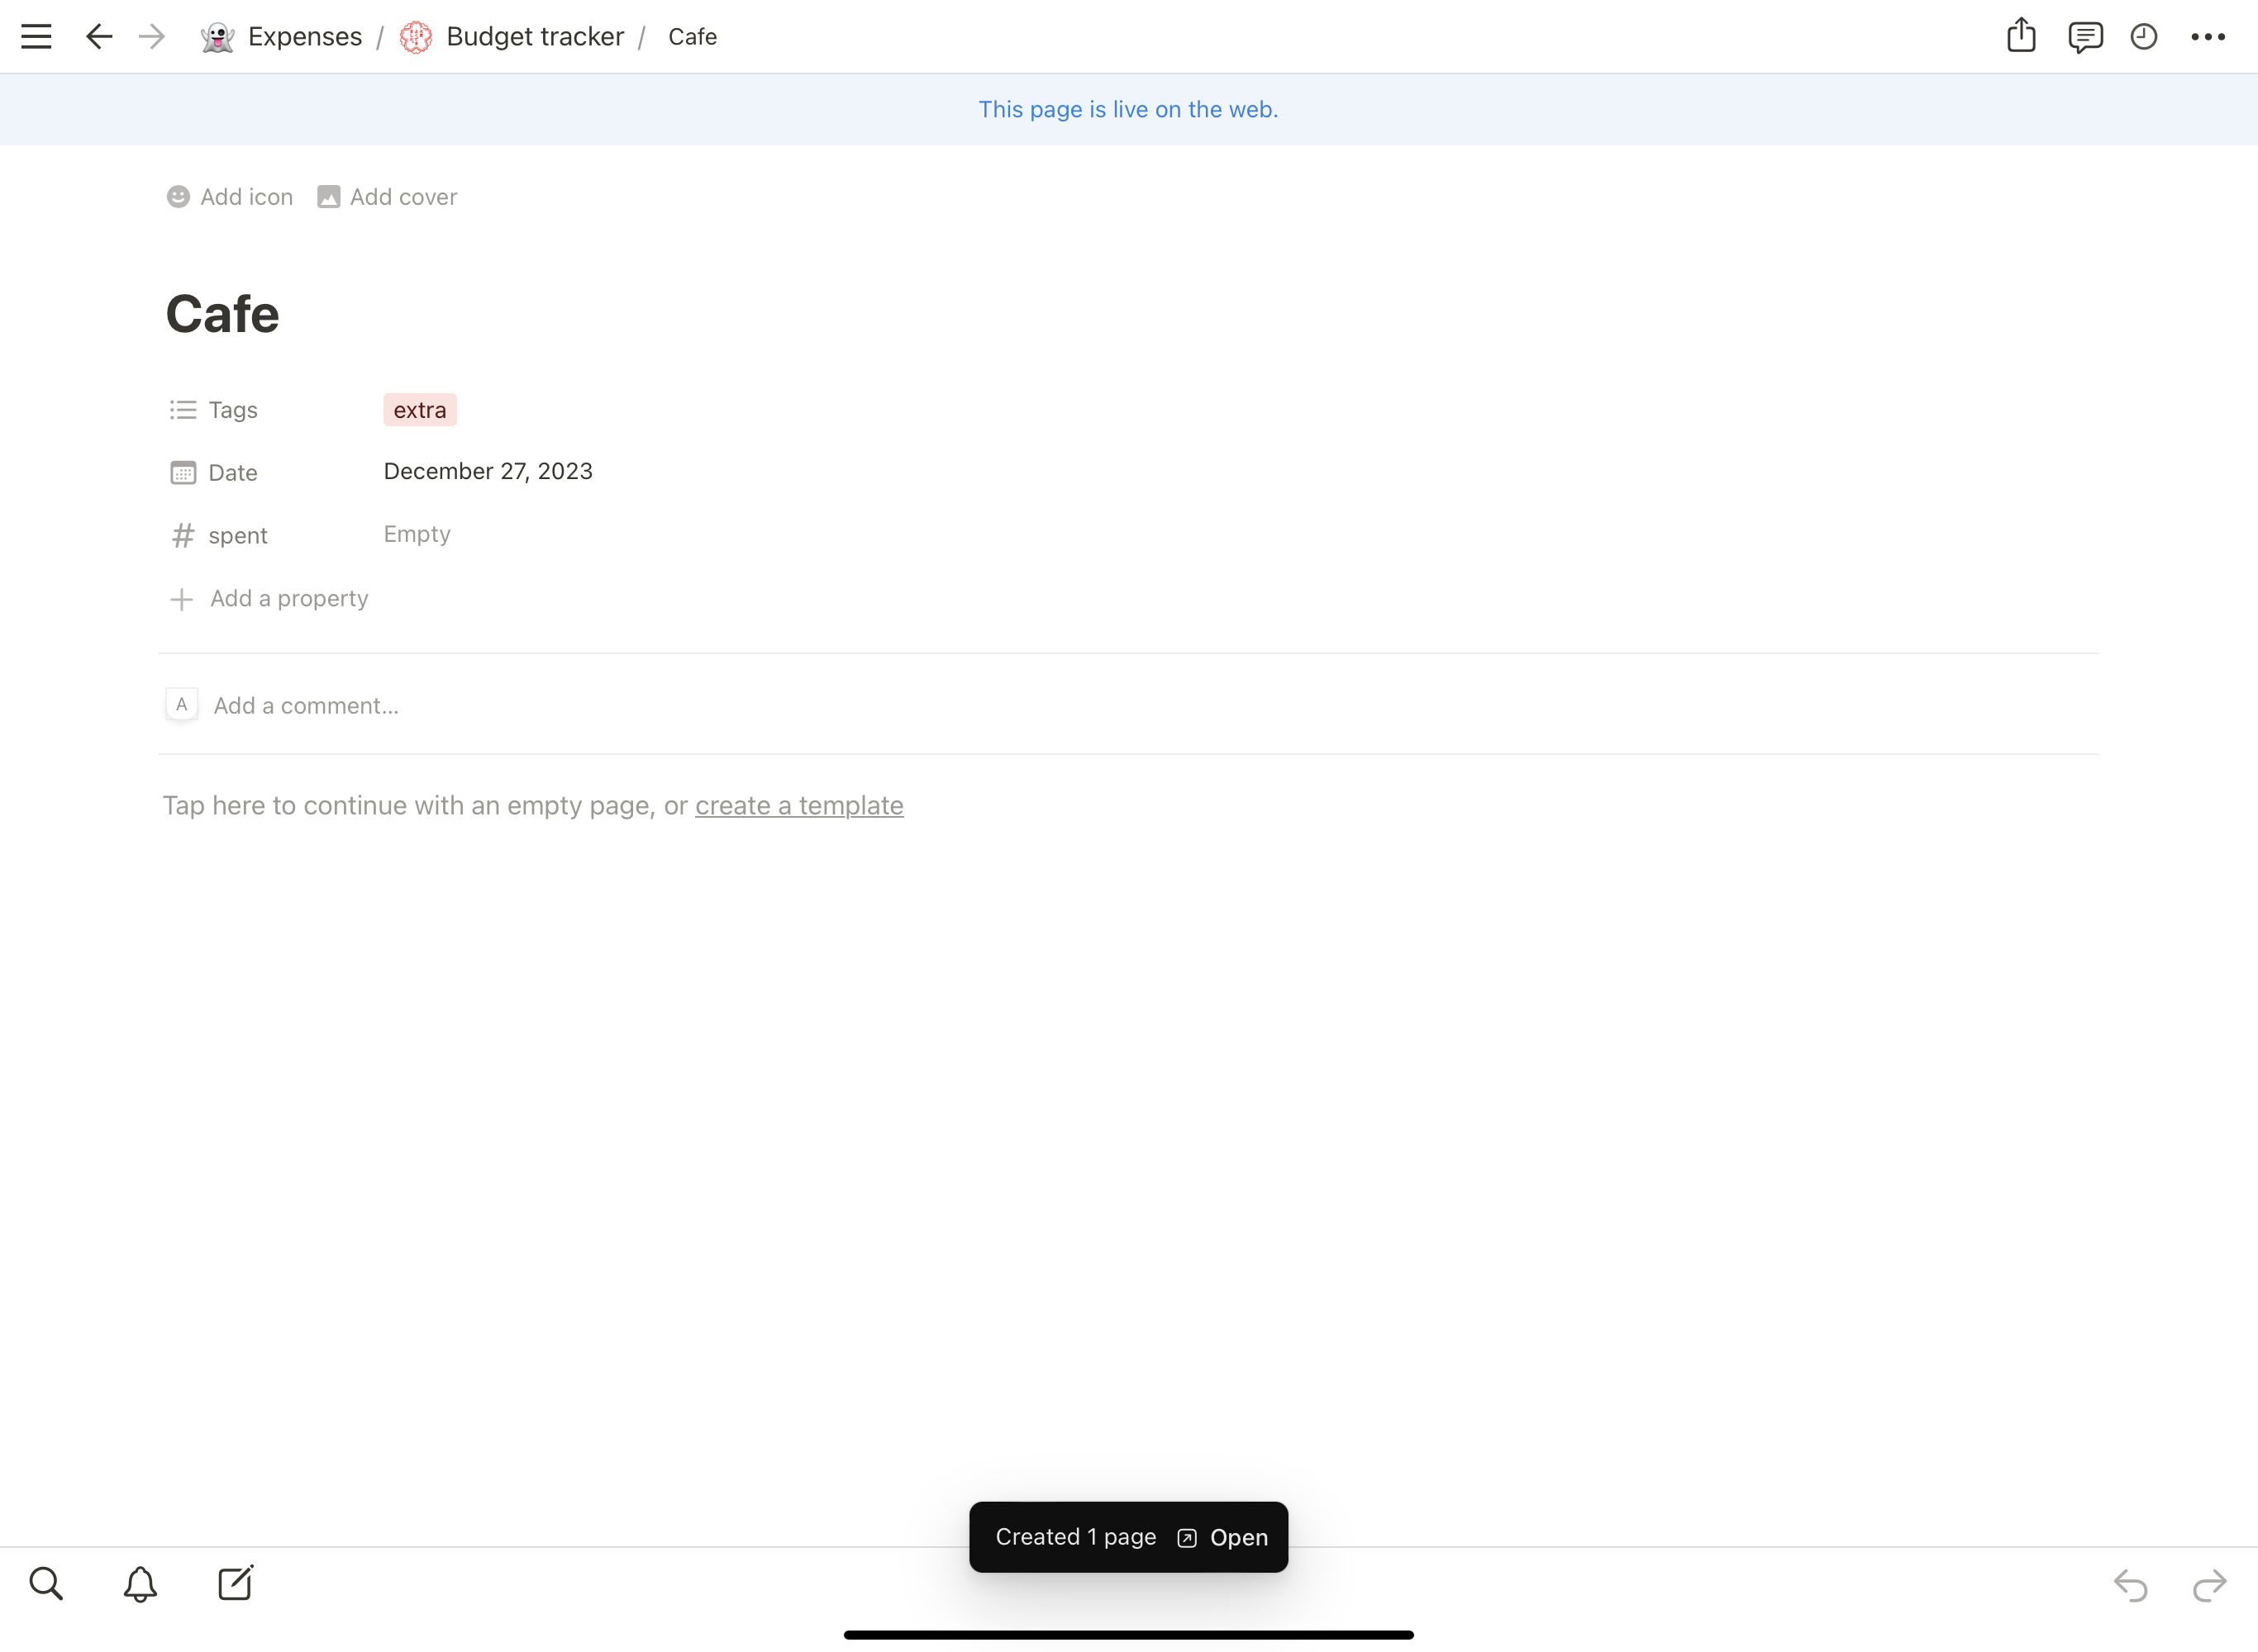Click Open on the Created 1 page toast
The image size is (2258, 1652).
(x=1222, y=1538)
